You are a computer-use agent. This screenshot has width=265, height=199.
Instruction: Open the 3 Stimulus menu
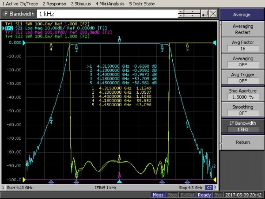pos(81,3)
